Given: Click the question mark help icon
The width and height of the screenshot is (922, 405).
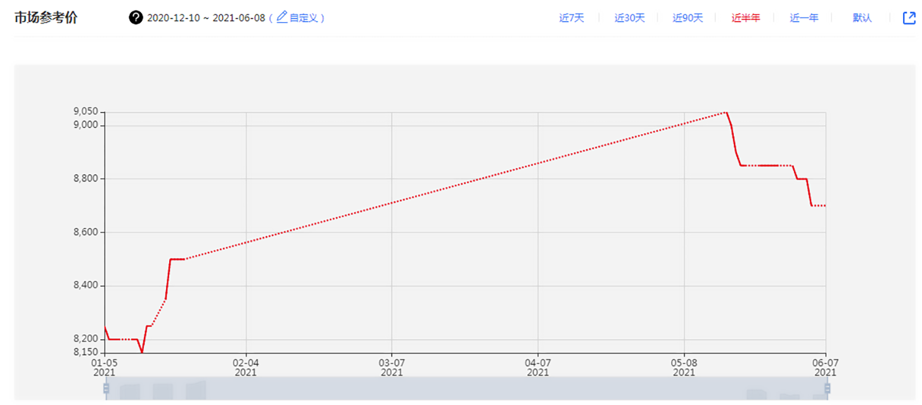Looking at the screenshot, I should point(136,18).
